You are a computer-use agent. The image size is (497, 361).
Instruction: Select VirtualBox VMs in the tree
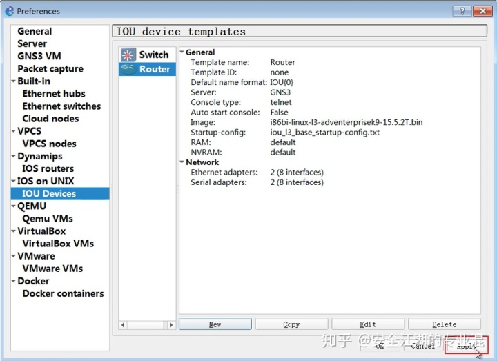(58, 244)
